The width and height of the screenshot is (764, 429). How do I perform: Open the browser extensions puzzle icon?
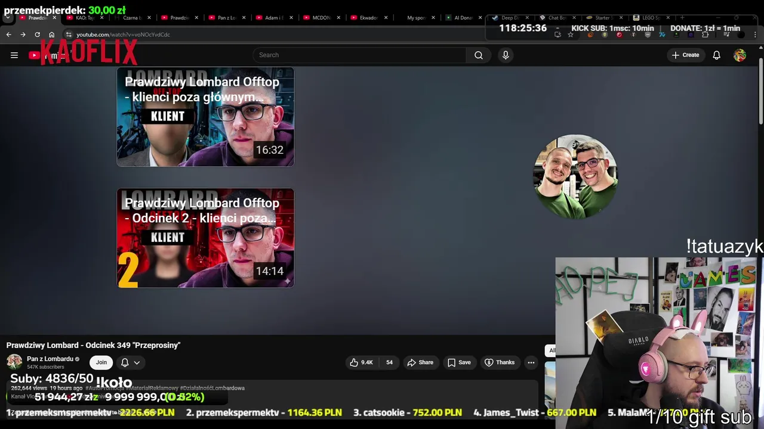(x=705, y=35)
